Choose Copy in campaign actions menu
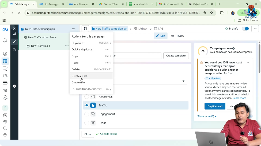The height and width of the screenshot is (146, 261). 91,56
